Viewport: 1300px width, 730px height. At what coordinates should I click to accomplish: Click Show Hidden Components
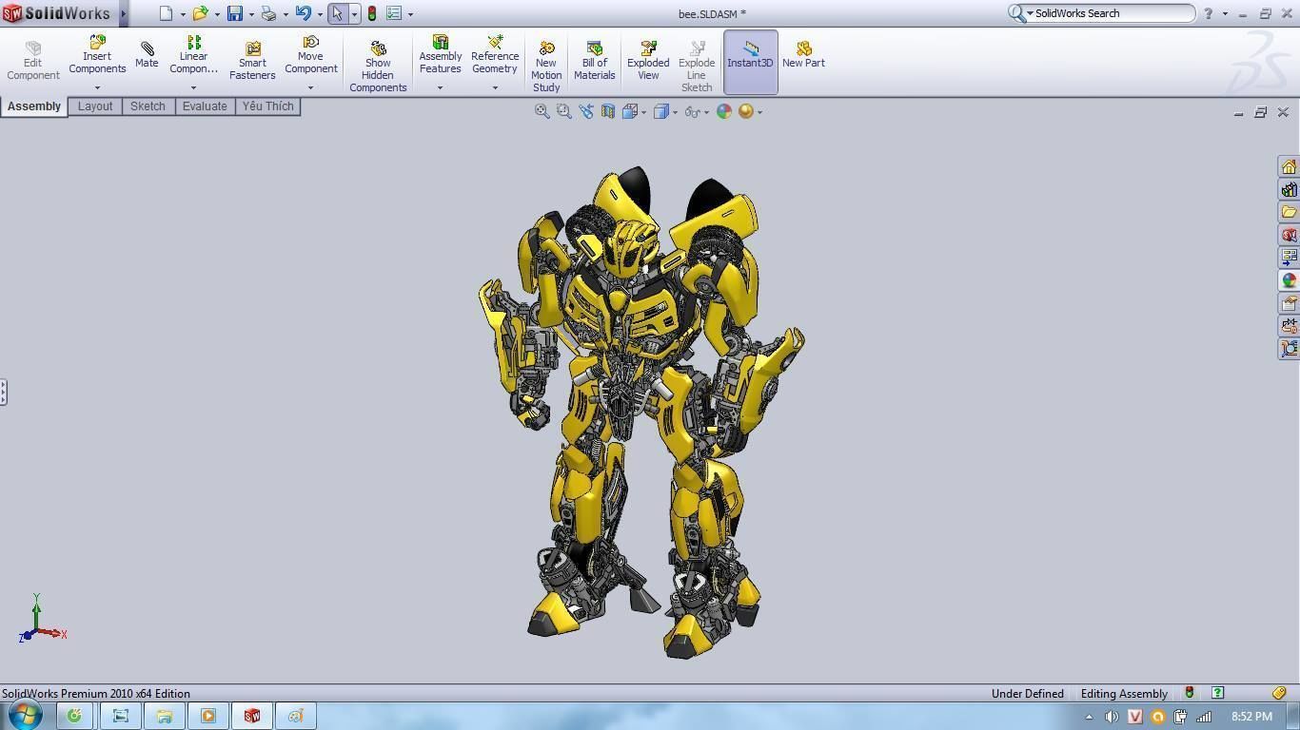(378, 67)
